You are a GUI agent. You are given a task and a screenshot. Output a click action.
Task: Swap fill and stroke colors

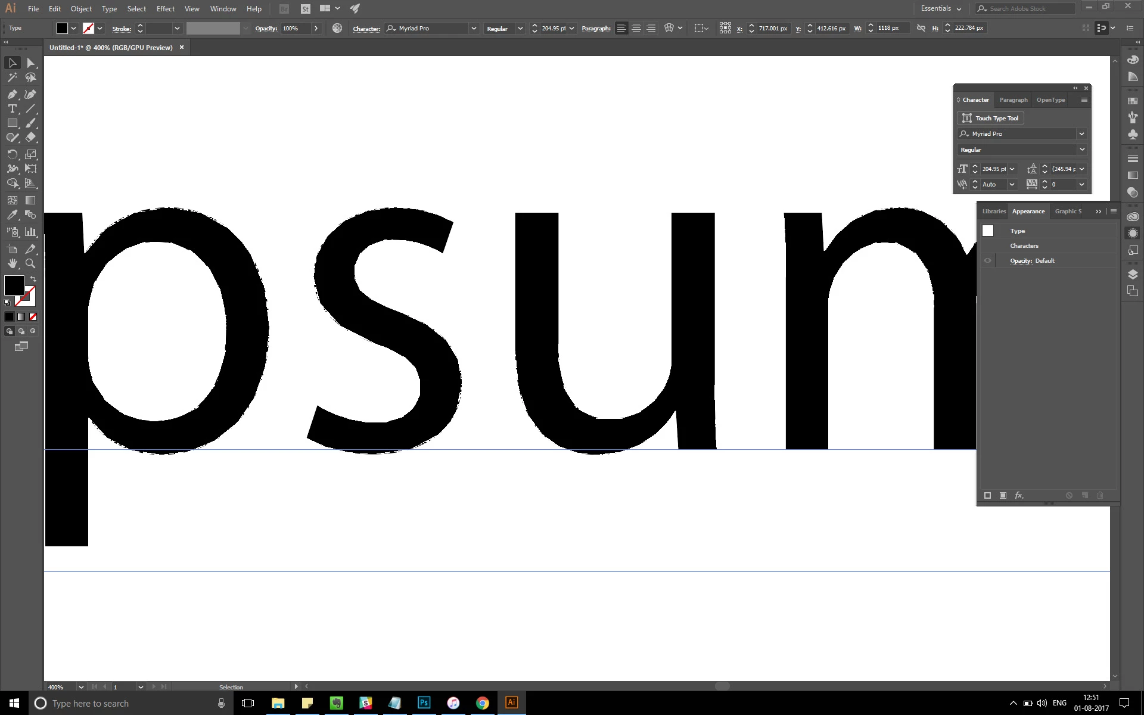[33, 279]
